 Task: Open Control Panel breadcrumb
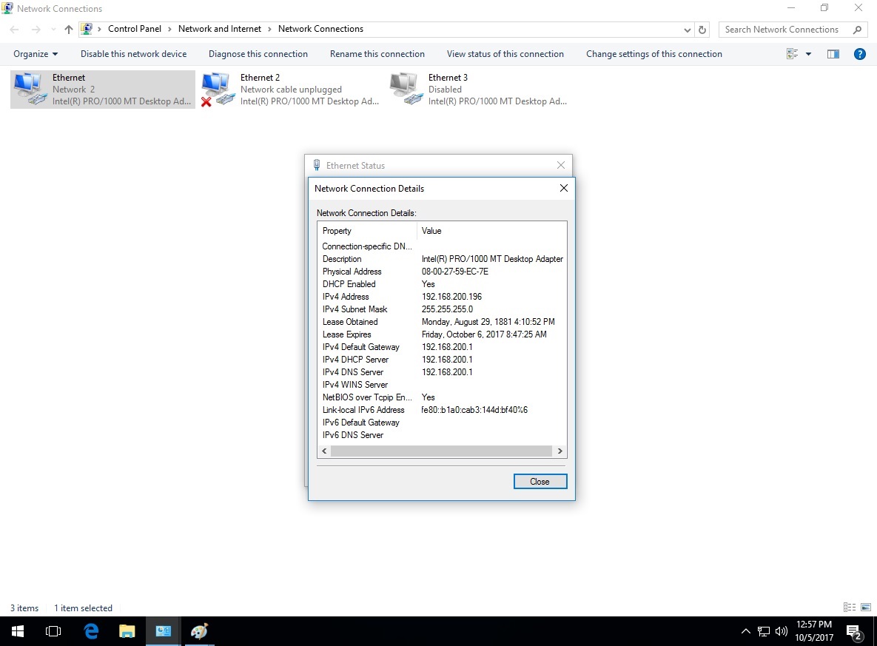134,29
